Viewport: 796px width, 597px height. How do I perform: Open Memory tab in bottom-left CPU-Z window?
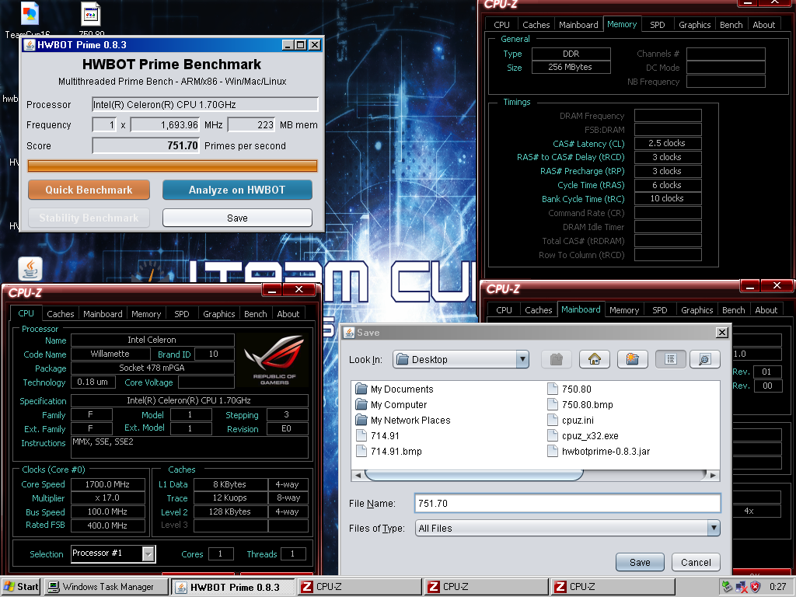[146, 314]
